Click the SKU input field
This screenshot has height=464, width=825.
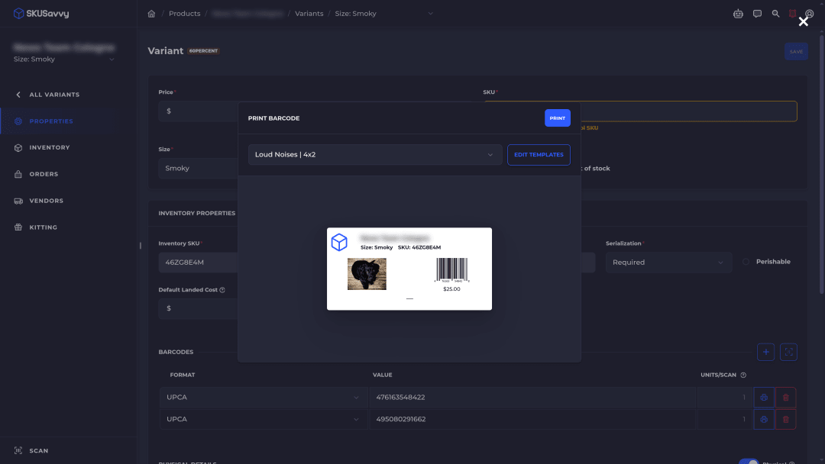(x=689, y=111)
